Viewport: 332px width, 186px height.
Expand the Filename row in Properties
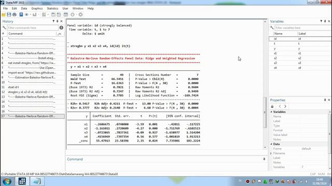pyautogui.click(x=271, y=153)
